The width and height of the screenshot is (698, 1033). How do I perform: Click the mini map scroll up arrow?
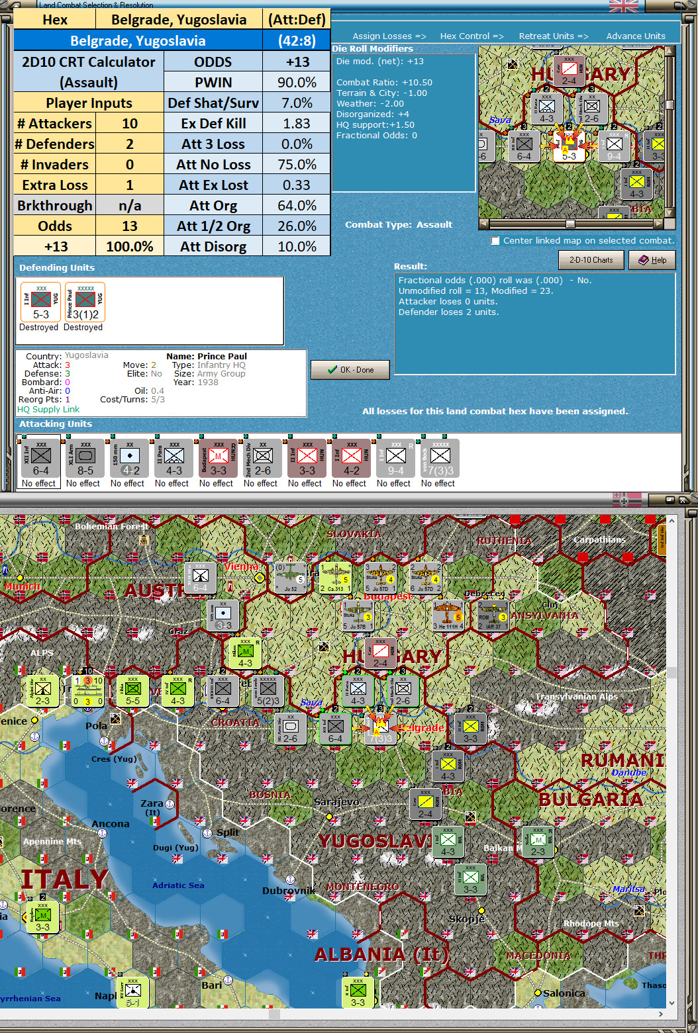click(x=670, y=50)
